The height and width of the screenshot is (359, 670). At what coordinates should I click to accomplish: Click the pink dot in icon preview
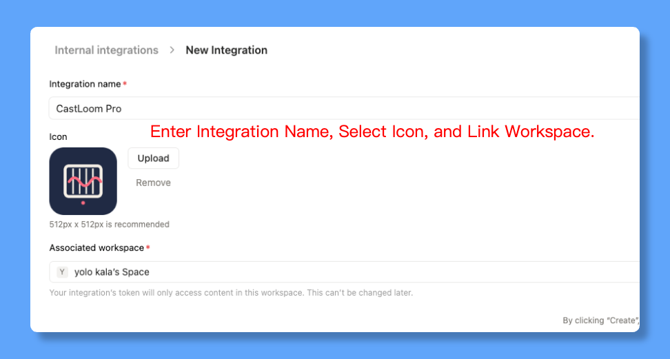pyautogui.click(x=83, y=203)
